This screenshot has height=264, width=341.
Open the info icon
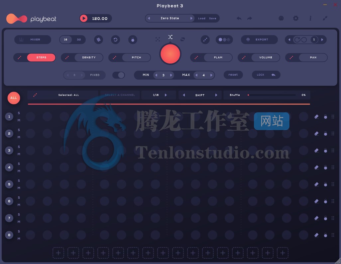click(x=310, y=19)
